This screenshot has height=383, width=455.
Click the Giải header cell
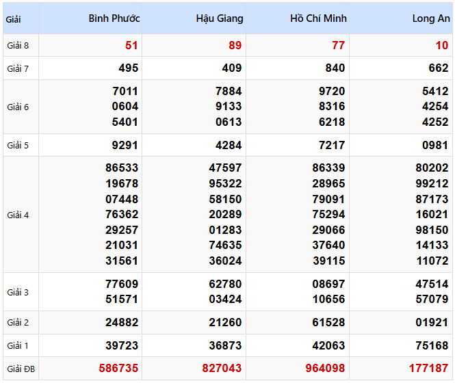pos(13,19)
